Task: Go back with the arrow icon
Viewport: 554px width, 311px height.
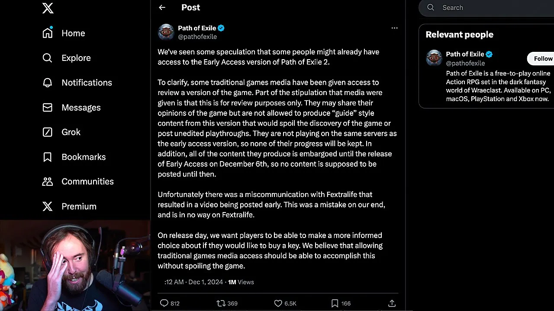Action: pyautogui.click(x=162, y=7)
